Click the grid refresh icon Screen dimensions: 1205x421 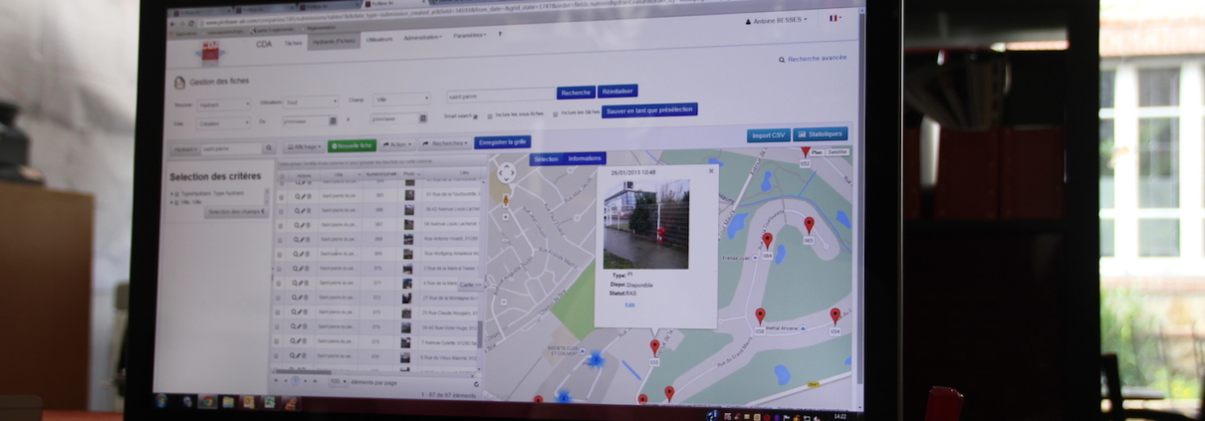(475, 384)
